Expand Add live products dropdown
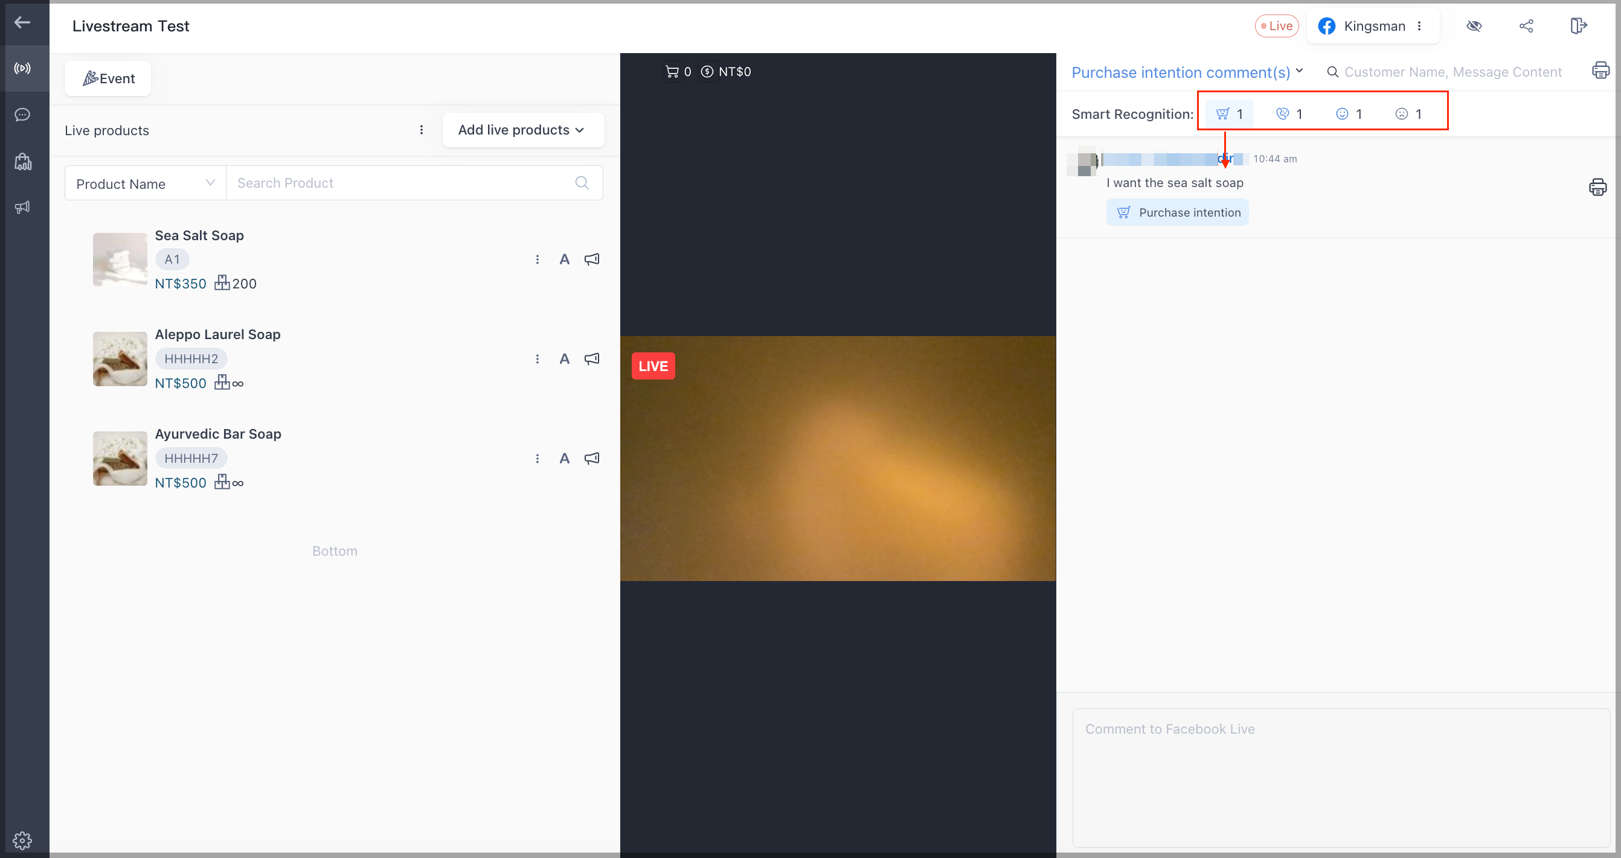The width and height of the screenshot is (1621, 858). [523, 130]
